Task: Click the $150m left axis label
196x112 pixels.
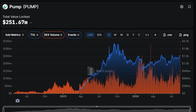Action: tap(7, 71)
